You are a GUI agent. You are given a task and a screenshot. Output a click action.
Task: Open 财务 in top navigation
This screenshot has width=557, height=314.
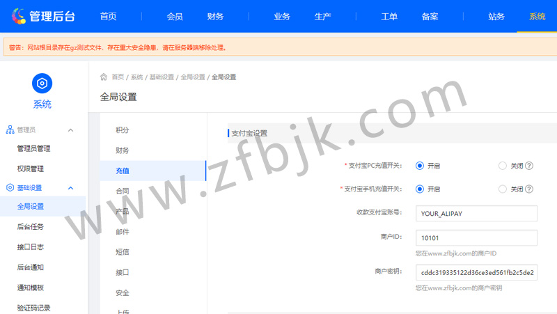pyautogui.click(x=215, y=16)
